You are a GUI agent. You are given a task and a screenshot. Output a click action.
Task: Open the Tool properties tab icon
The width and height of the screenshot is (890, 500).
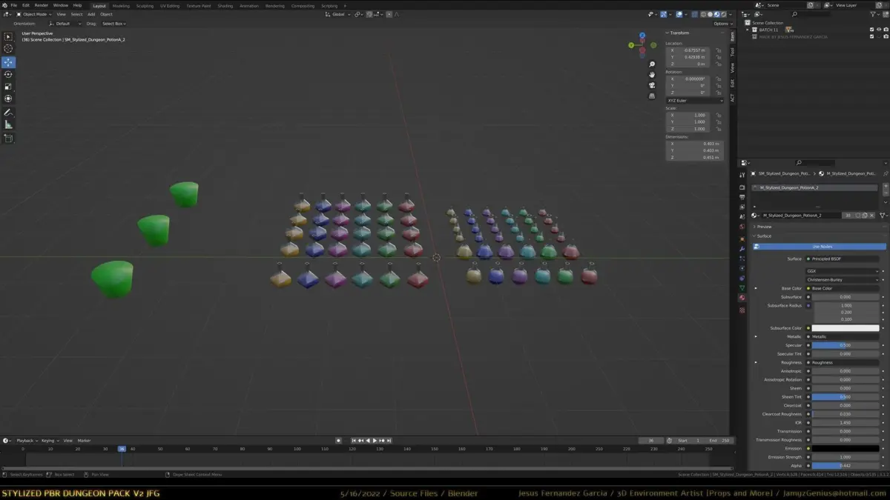pyautogui.click(x=742, y=176)
